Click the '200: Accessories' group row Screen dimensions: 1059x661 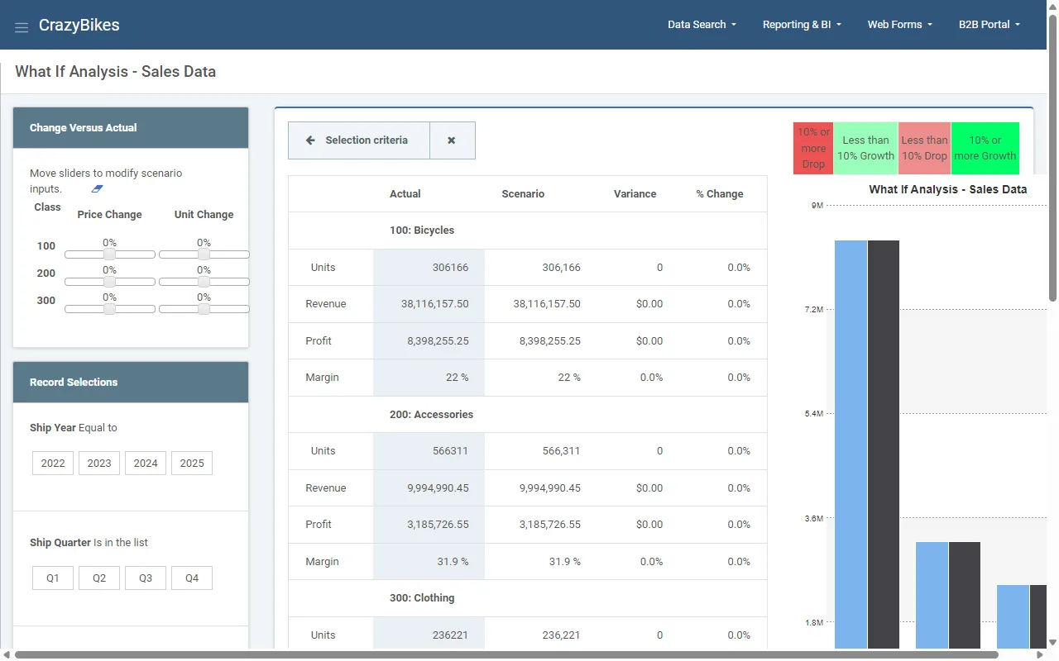[528, 415]
